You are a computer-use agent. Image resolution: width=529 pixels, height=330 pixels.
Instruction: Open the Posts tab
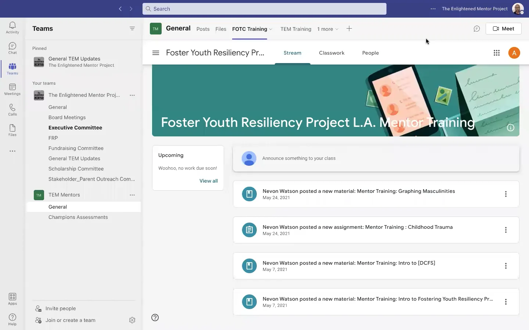pos(203,29)
